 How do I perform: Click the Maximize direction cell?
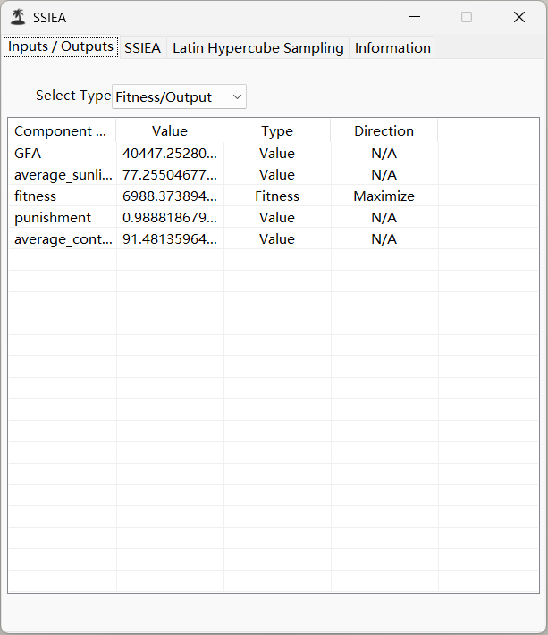coord(384,196)
